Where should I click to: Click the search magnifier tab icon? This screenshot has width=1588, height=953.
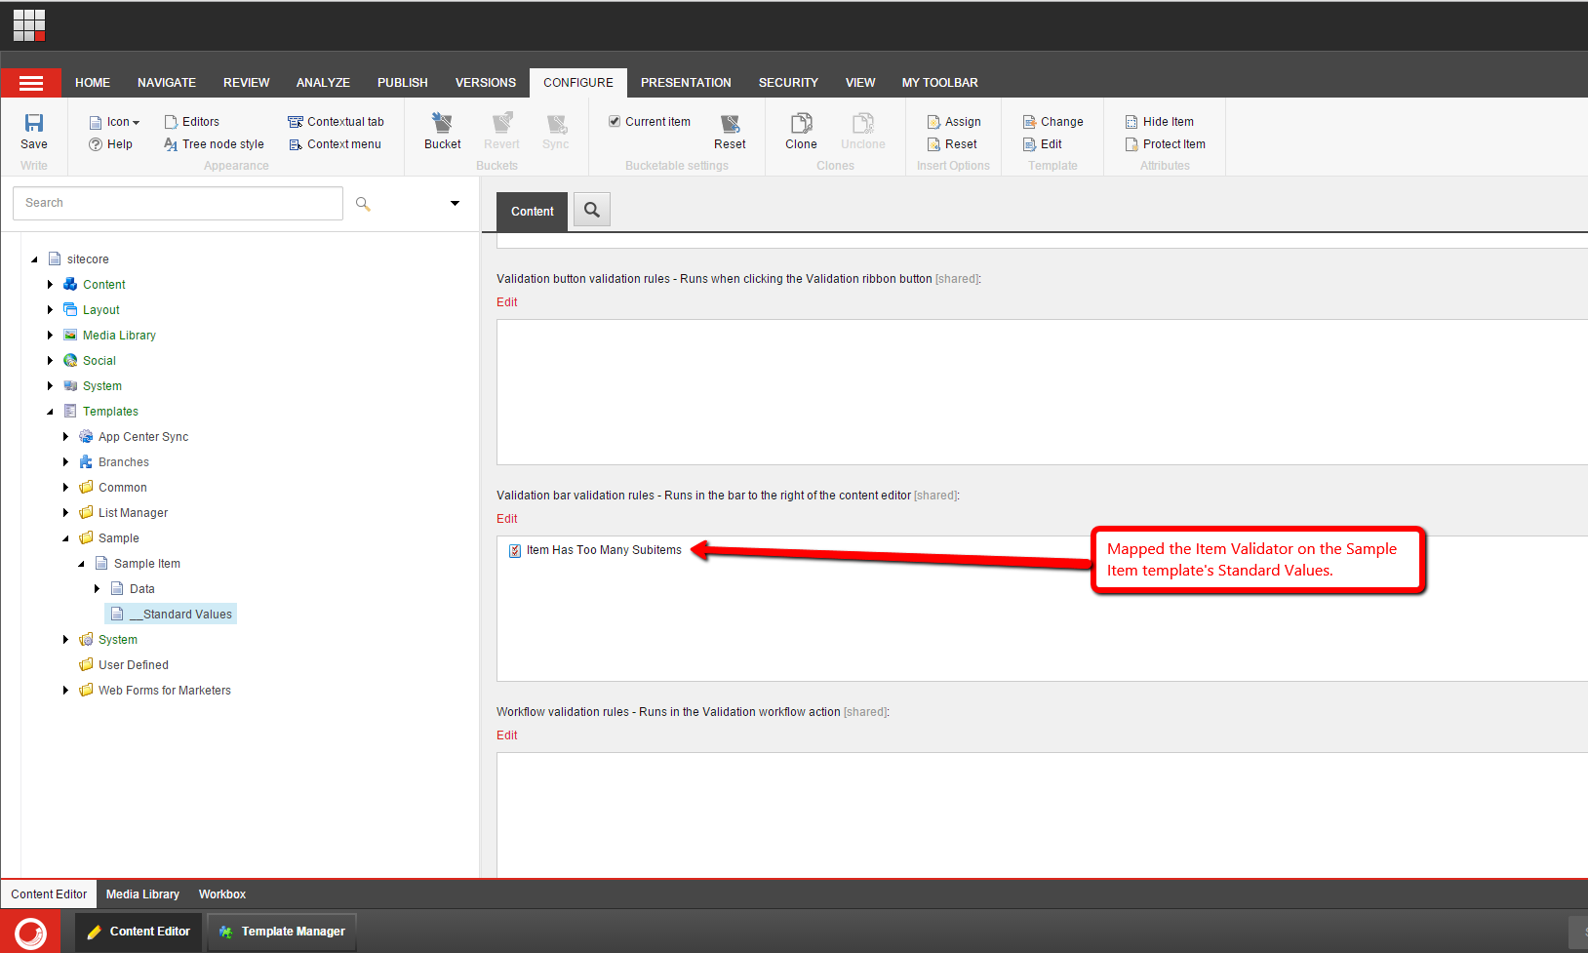click(x=592, y=210)
